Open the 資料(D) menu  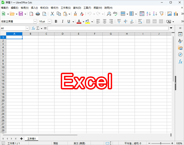pyautogui.click(x=77, y=8)
